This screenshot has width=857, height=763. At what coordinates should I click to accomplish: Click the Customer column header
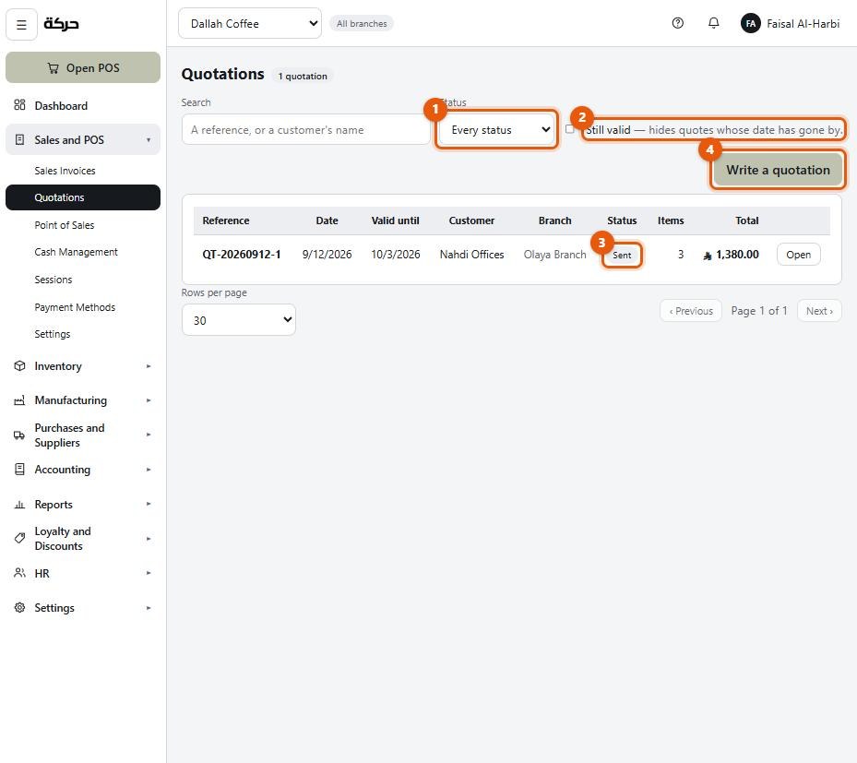(x=471, y=221)
